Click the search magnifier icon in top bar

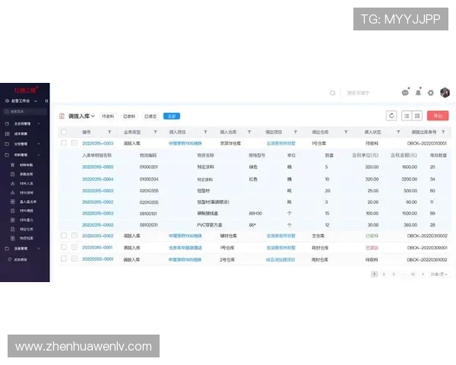(332, 93)
